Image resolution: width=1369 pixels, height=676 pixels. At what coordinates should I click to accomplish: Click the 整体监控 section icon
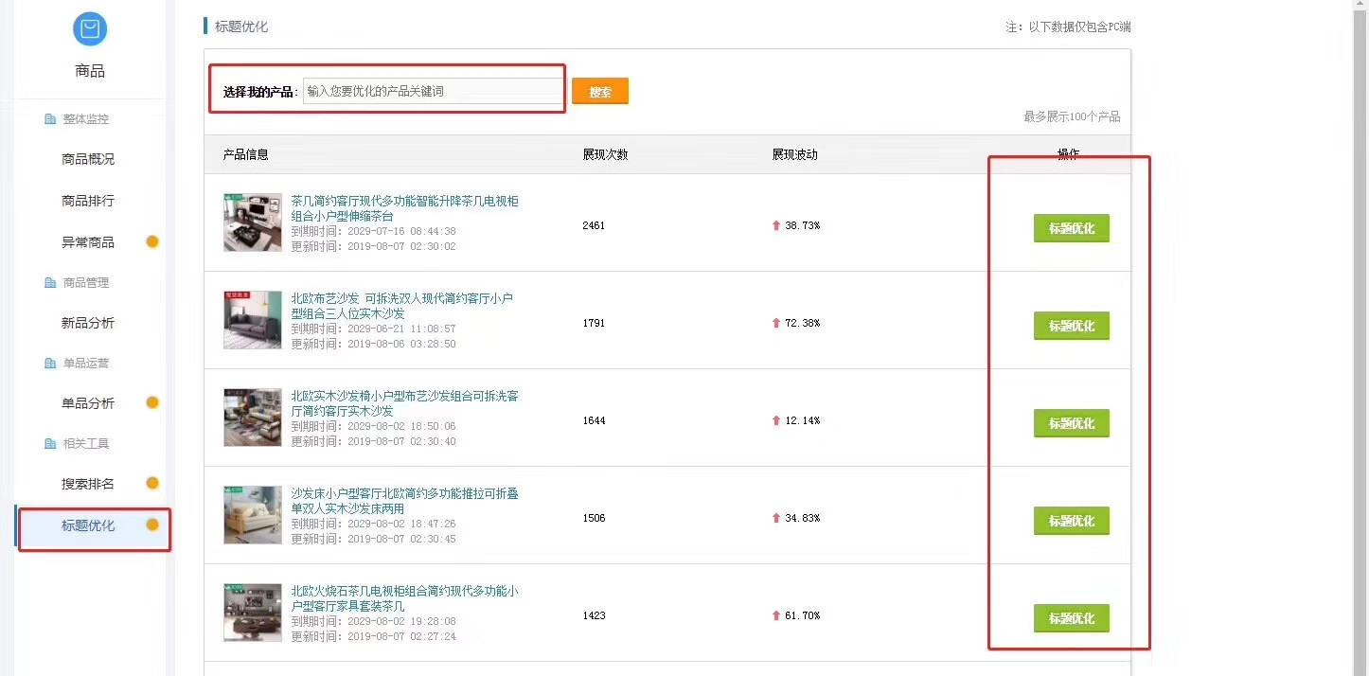click(50, 119)
